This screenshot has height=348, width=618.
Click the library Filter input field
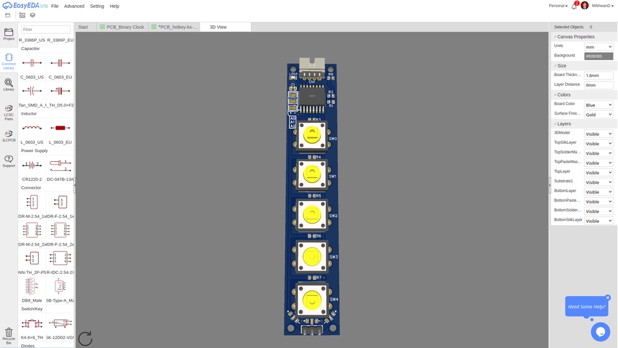point(46,30)
